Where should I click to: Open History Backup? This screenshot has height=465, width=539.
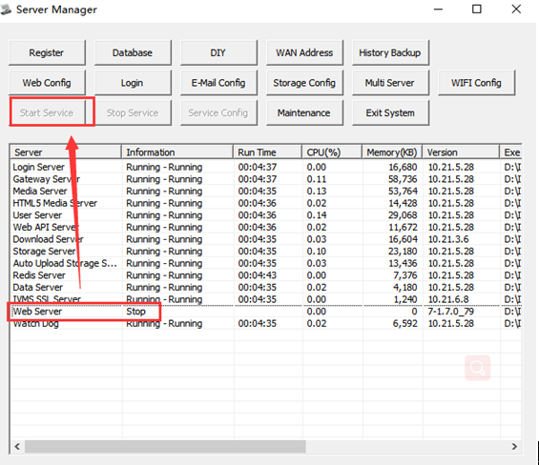(x=390, y=53)
